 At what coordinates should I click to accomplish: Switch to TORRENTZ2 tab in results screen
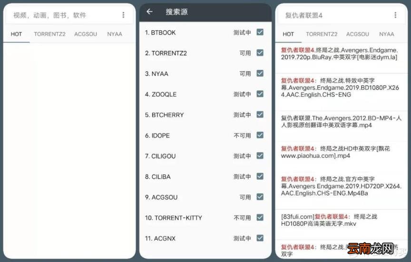[322, 34]
